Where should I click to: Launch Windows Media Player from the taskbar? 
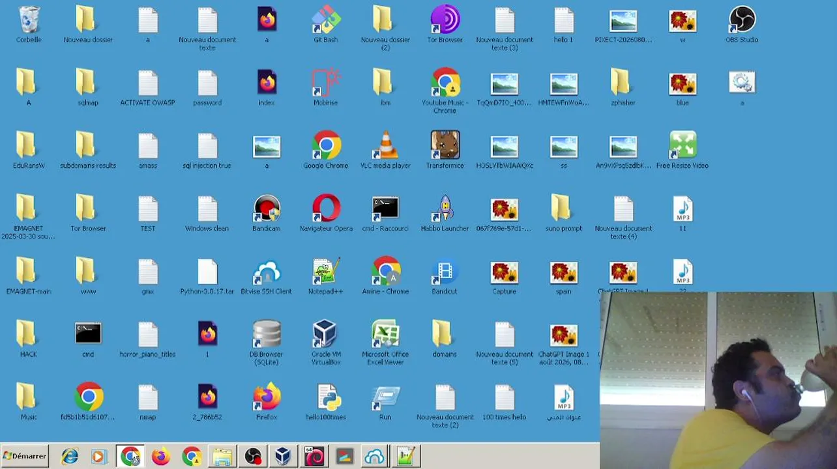tap(99, 456)
